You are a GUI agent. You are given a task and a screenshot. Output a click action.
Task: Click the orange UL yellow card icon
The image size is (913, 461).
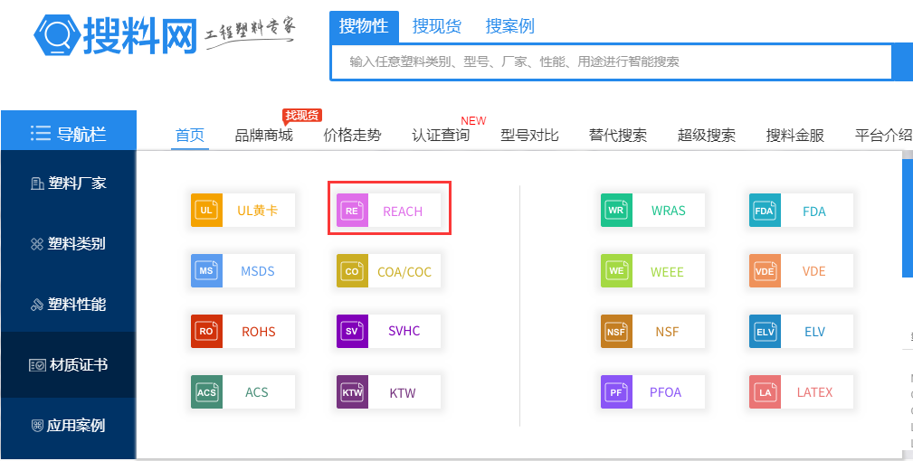coord(206,211)
